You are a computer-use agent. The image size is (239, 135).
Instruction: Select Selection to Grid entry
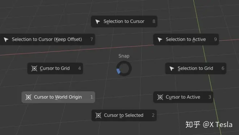(x=196, y=69)
